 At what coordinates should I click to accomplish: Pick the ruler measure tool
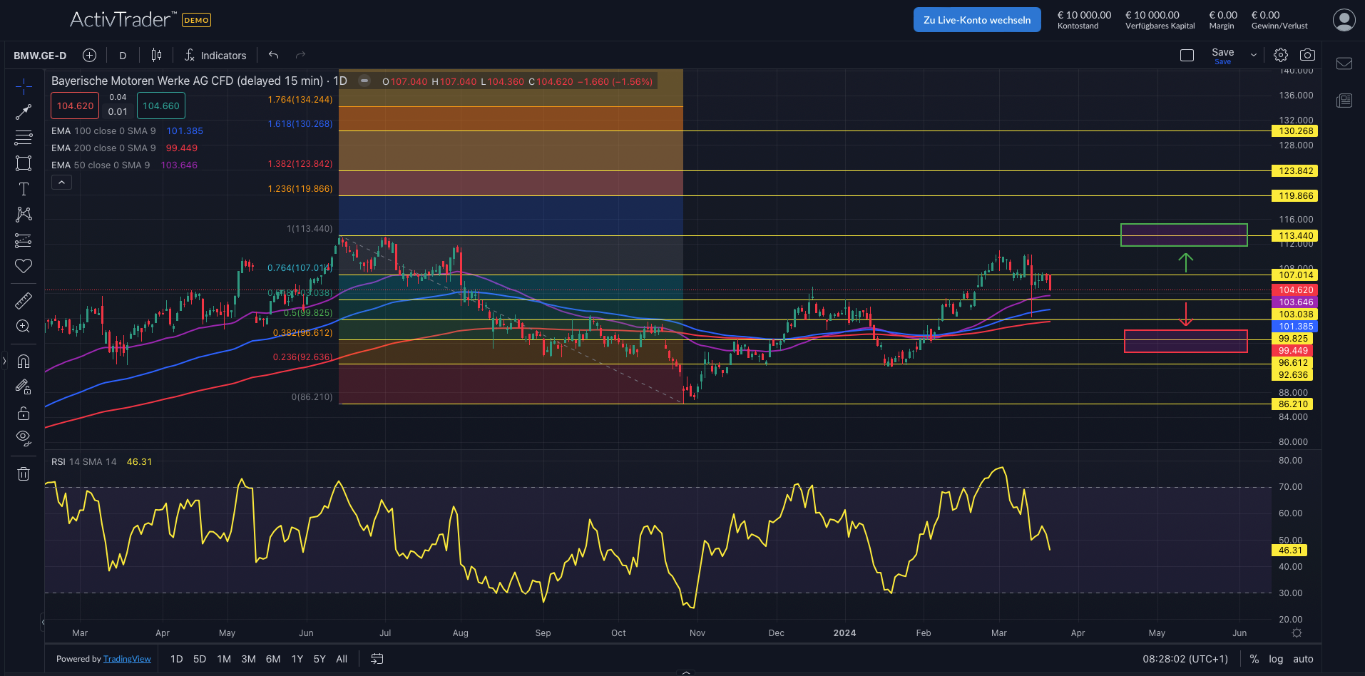(24, 300)
